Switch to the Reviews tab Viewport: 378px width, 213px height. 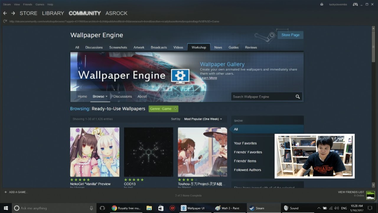click(x=251, y=47)
